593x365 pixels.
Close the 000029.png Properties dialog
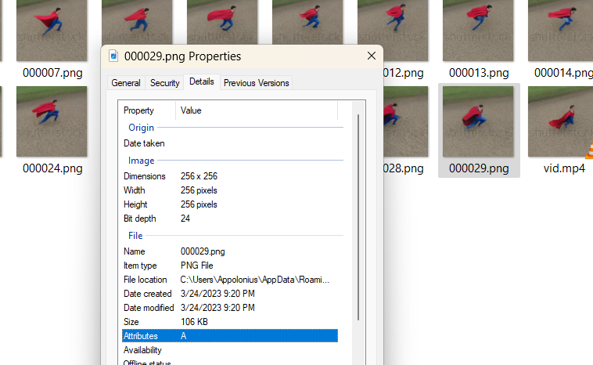click(372, 56)
